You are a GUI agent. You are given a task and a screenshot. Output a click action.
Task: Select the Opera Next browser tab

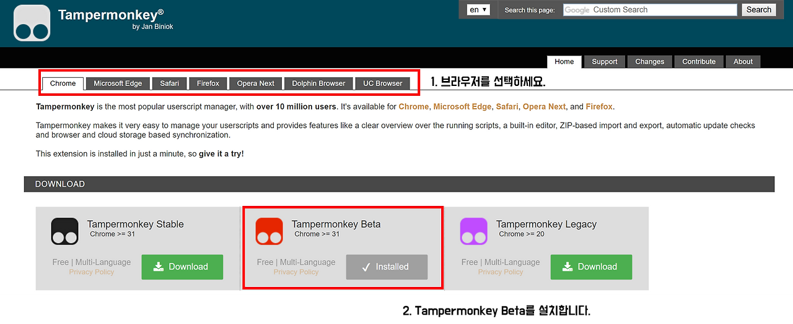(256, 83)
